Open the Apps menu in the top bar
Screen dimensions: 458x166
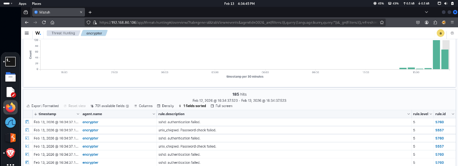[x=22, y=4]
